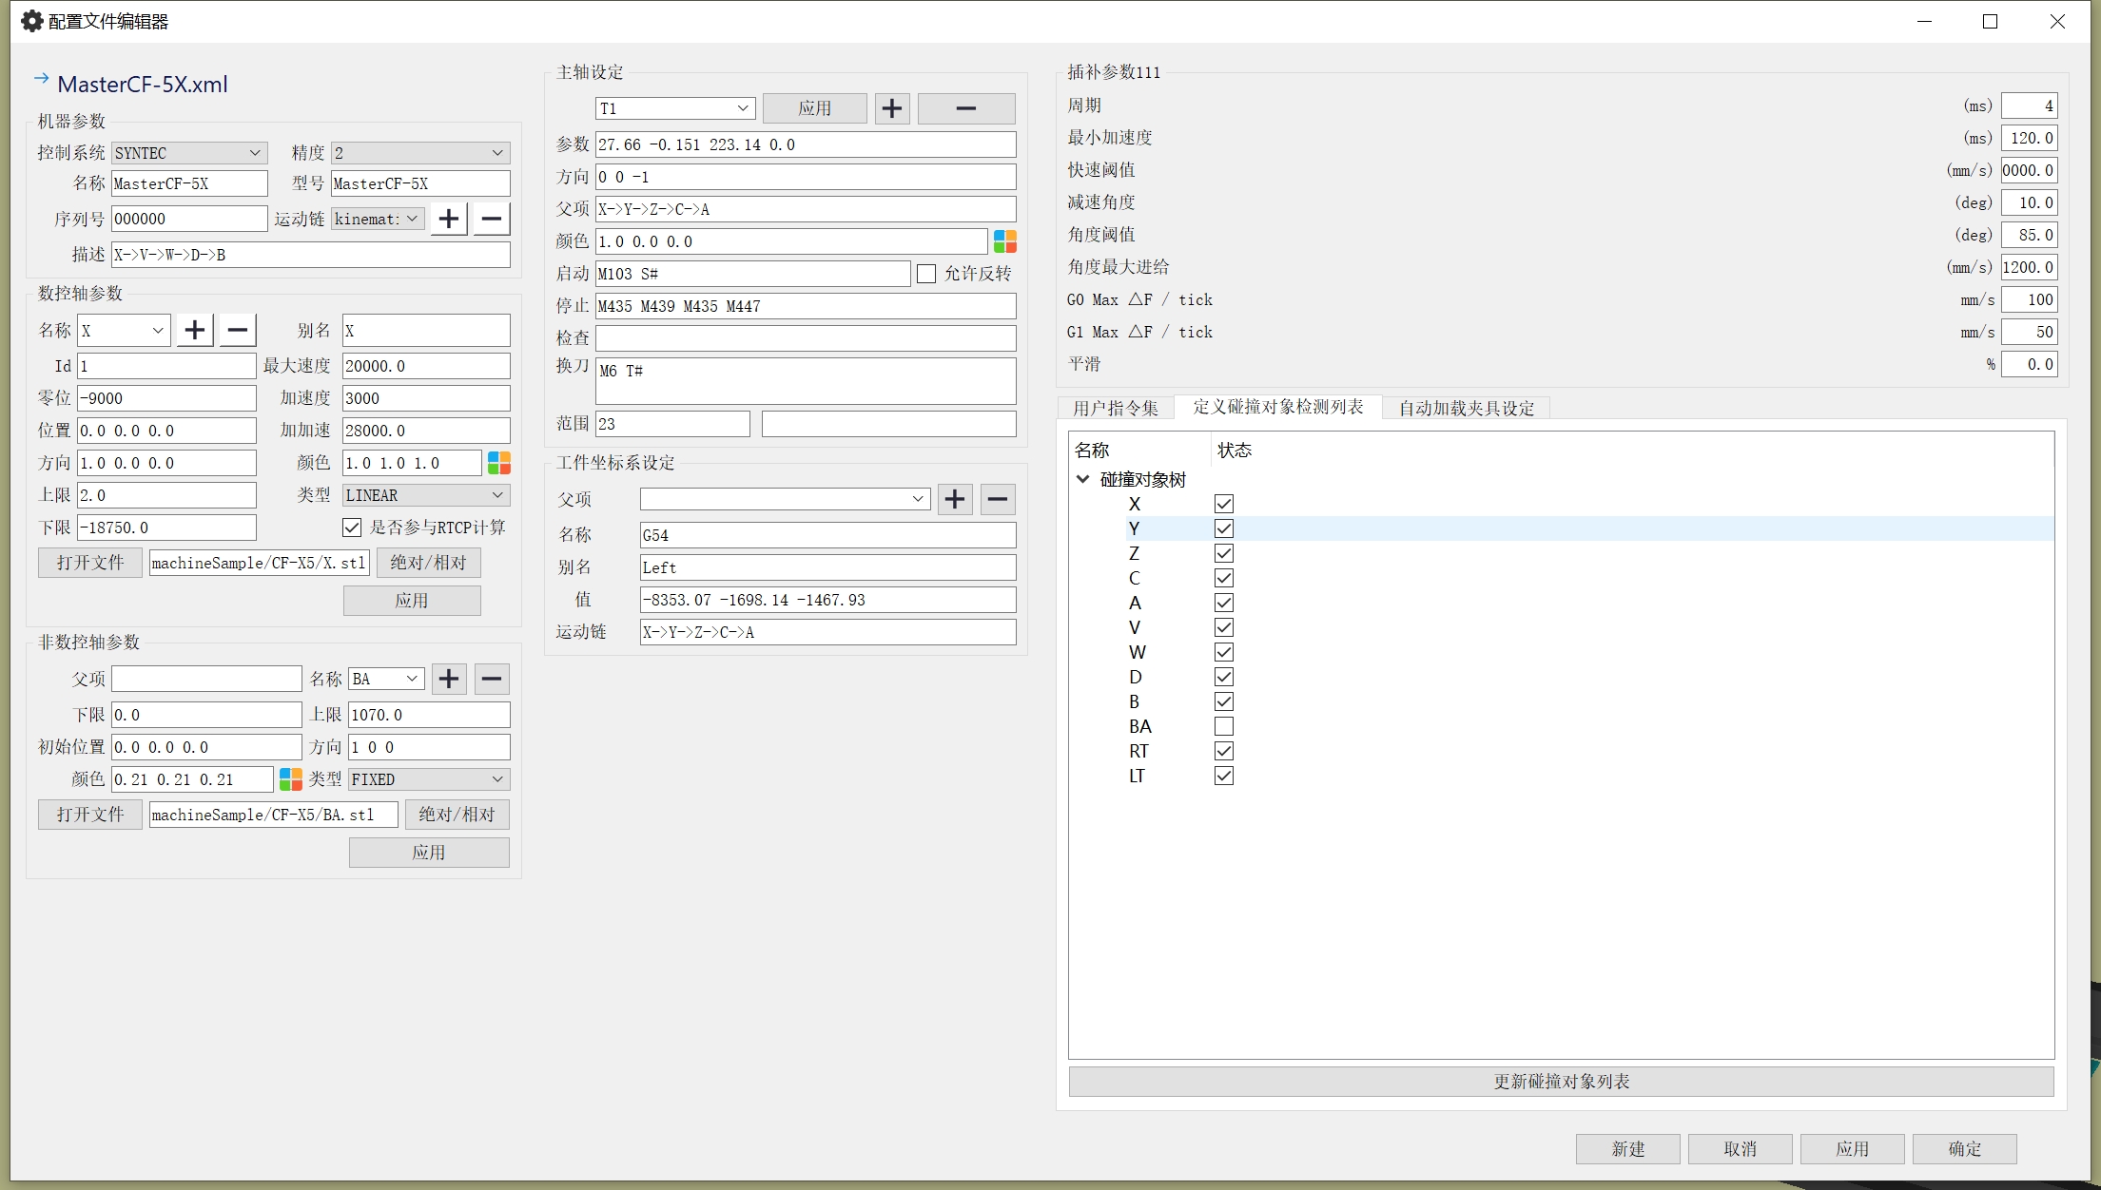Image resolution: width=2101 pixels, height=1190 pixels.
Task: Click 应用 button beside spindle T1
Action: click(x=815, y=108)
